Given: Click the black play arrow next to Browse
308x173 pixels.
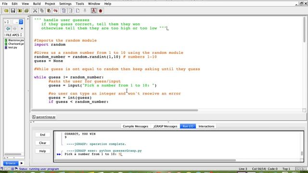Looking at the screenshot, I should (x=22, y=163).
